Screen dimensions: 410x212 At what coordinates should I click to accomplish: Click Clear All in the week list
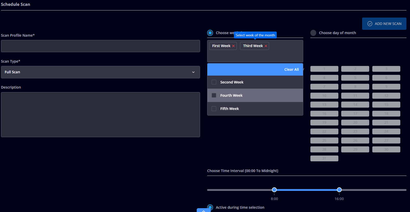pyautogui.click(x=291, y=69)
